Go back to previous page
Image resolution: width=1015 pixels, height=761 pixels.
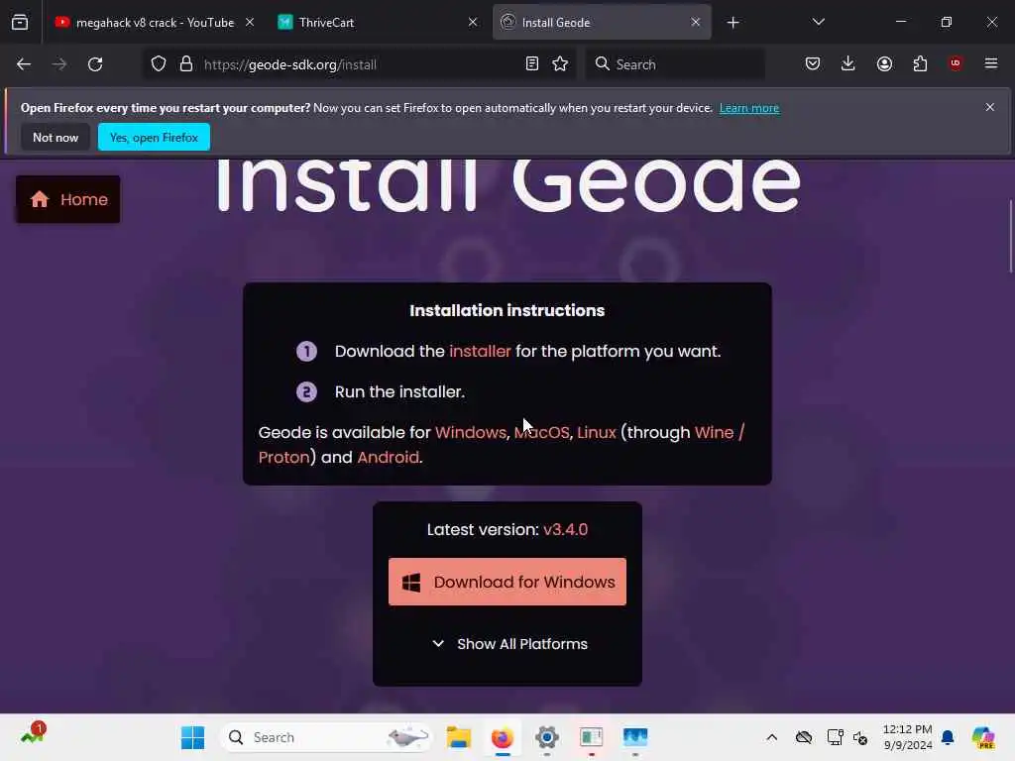coord(24,64)
